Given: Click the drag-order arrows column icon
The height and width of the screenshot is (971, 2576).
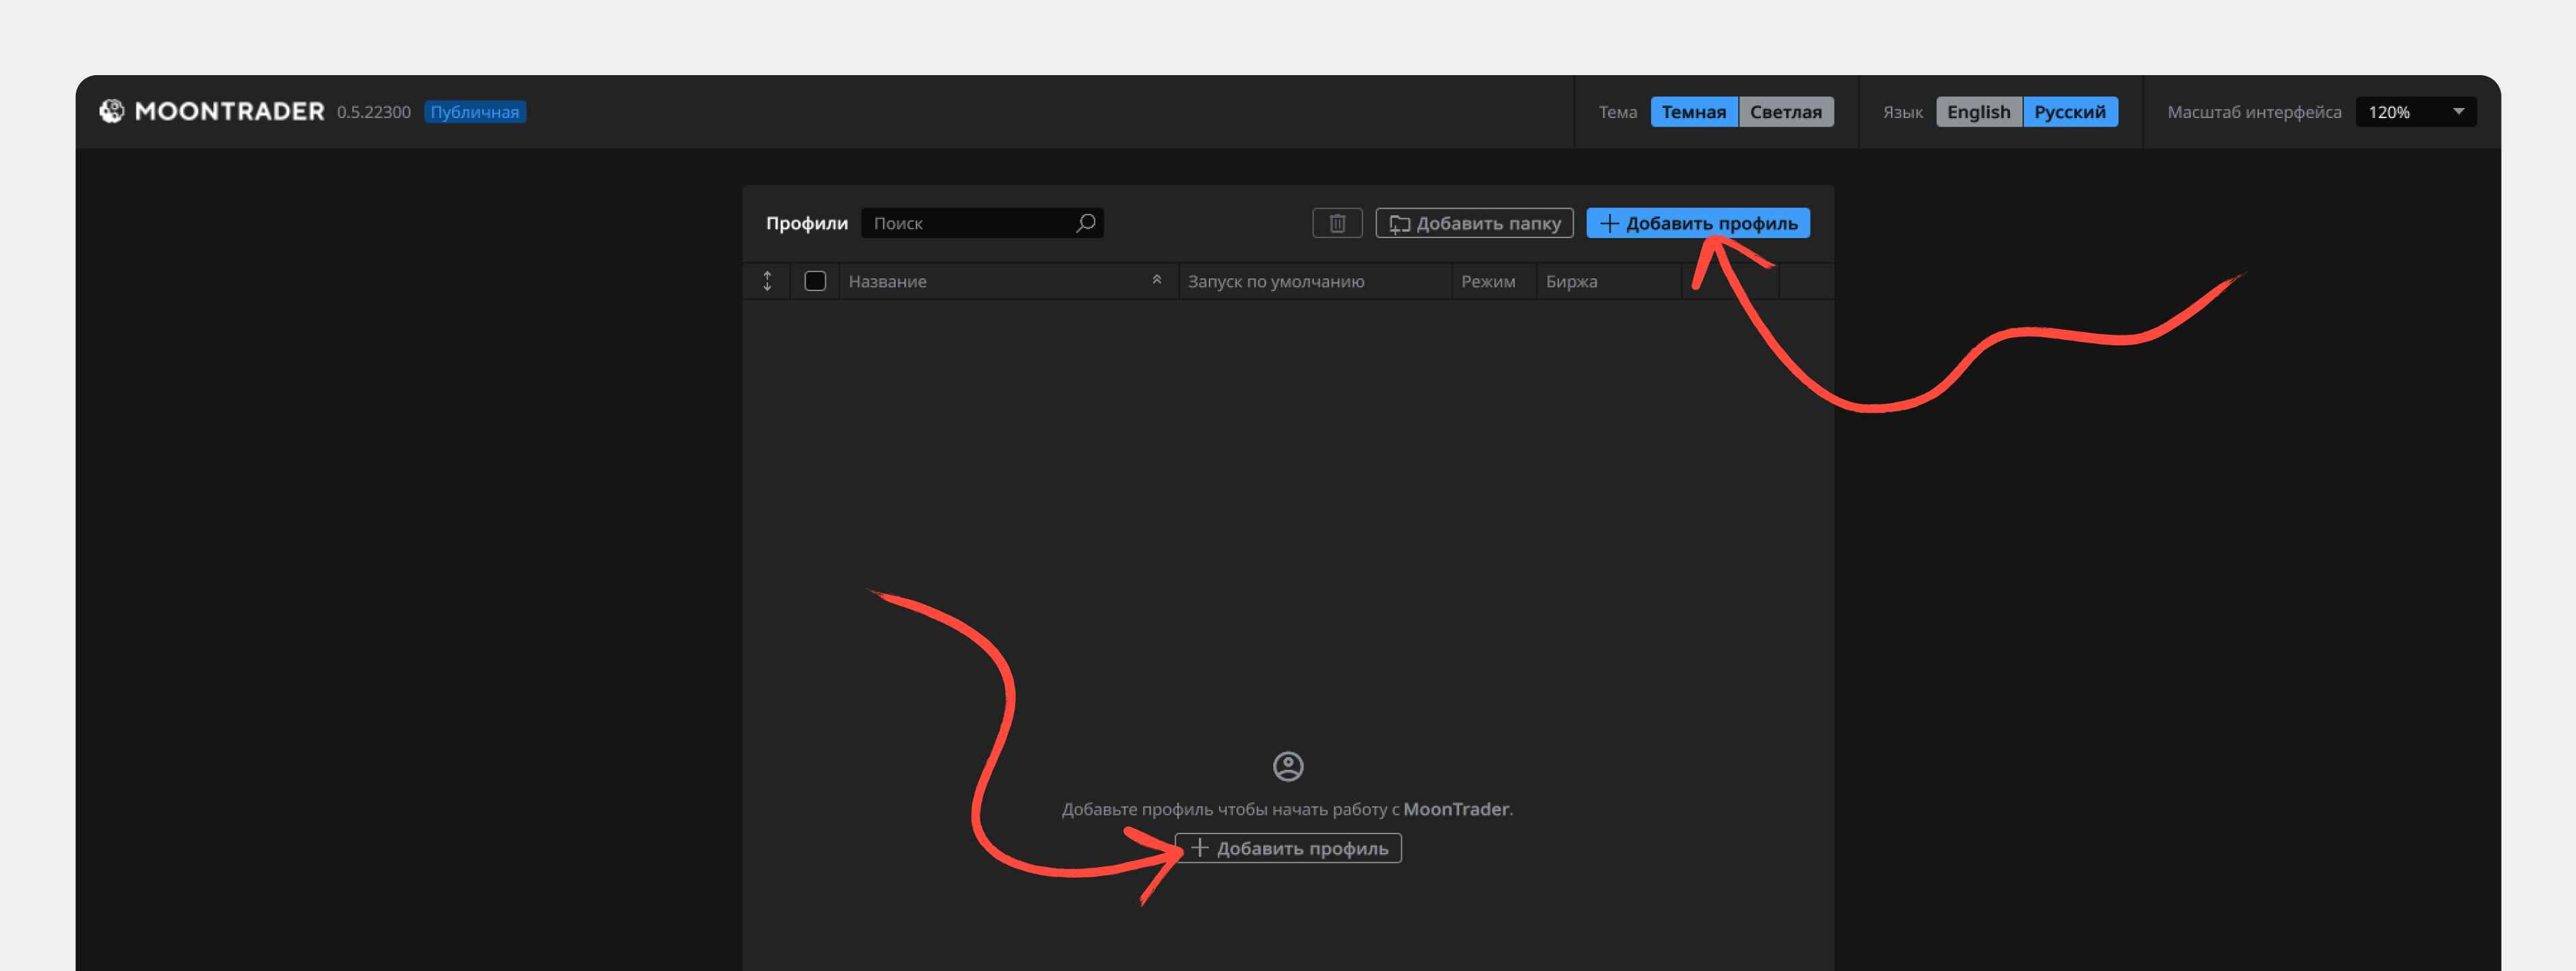Looking at the screenshot, I should point(767,281).
